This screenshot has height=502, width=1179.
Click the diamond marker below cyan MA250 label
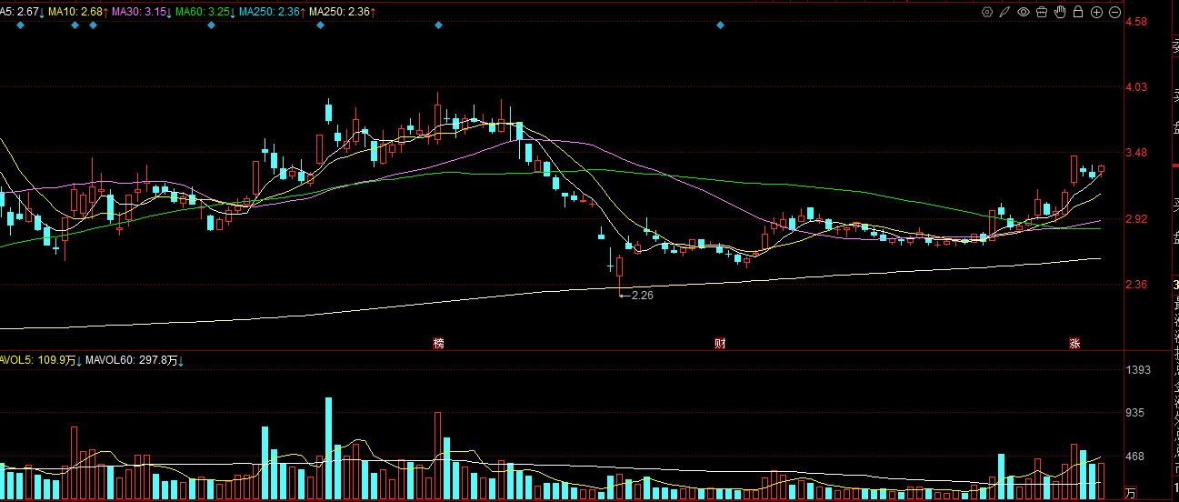point(320,25)
